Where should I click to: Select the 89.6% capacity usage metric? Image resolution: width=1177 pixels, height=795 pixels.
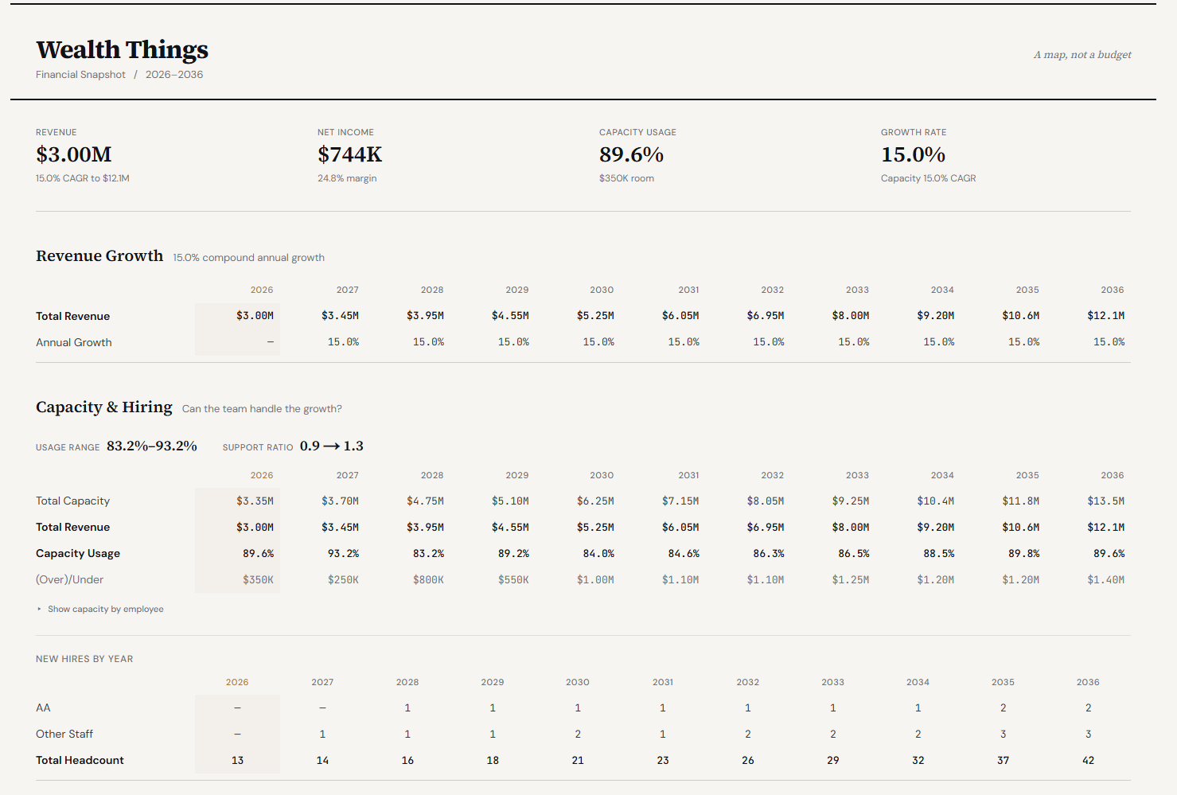tap(631, 154)
